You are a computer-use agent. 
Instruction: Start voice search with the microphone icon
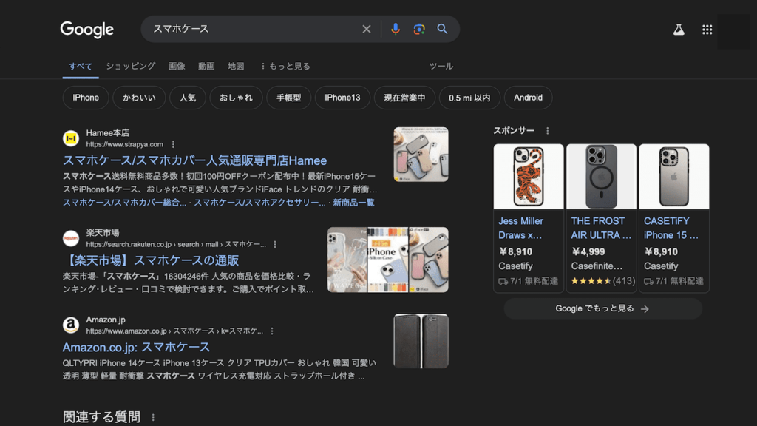(396, 29)
